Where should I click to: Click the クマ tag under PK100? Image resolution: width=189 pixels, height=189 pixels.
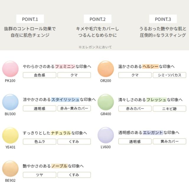point(74,75)
